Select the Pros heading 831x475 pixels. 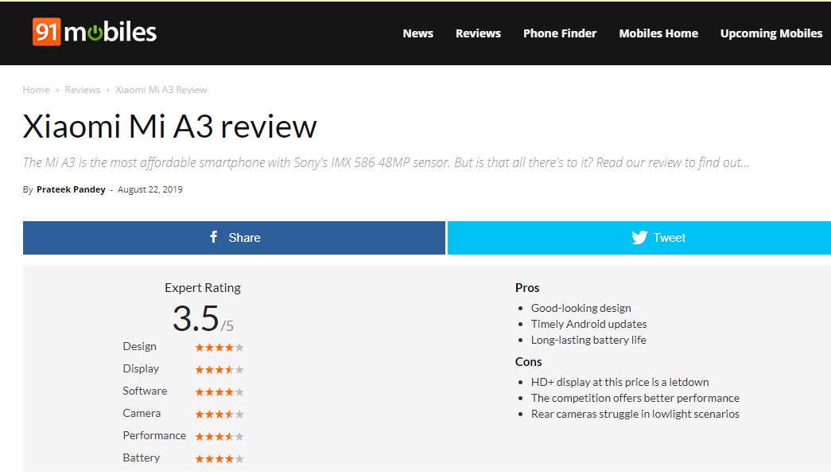[527, 288]
